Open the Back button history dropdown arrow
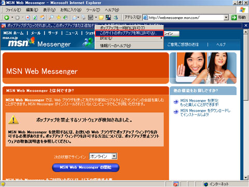Image resolution: width=249 pixels, height=187 pixels. pos(12,18)
